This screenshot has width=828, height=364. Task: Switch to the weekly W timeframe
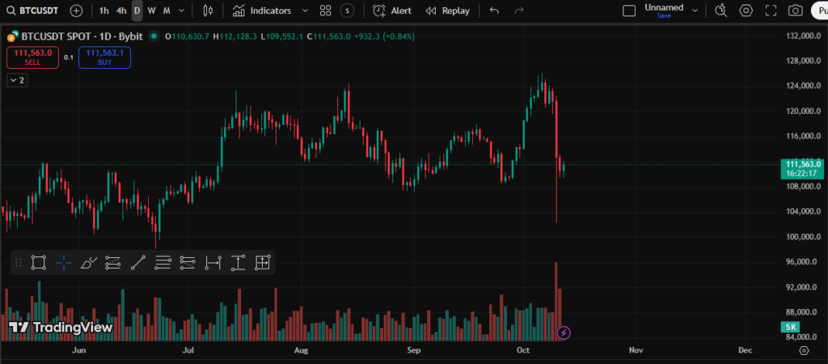click(151, 11)
